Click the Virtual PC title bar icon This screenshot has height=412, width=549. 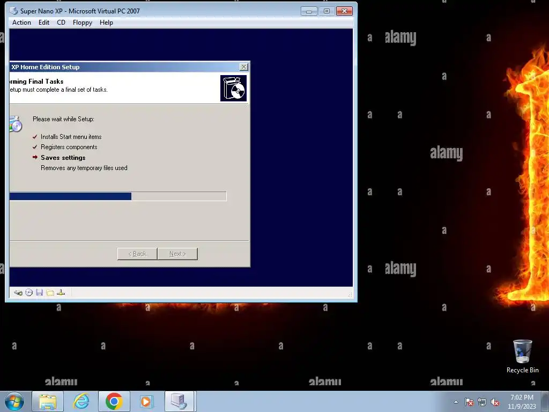click(13, 11)
